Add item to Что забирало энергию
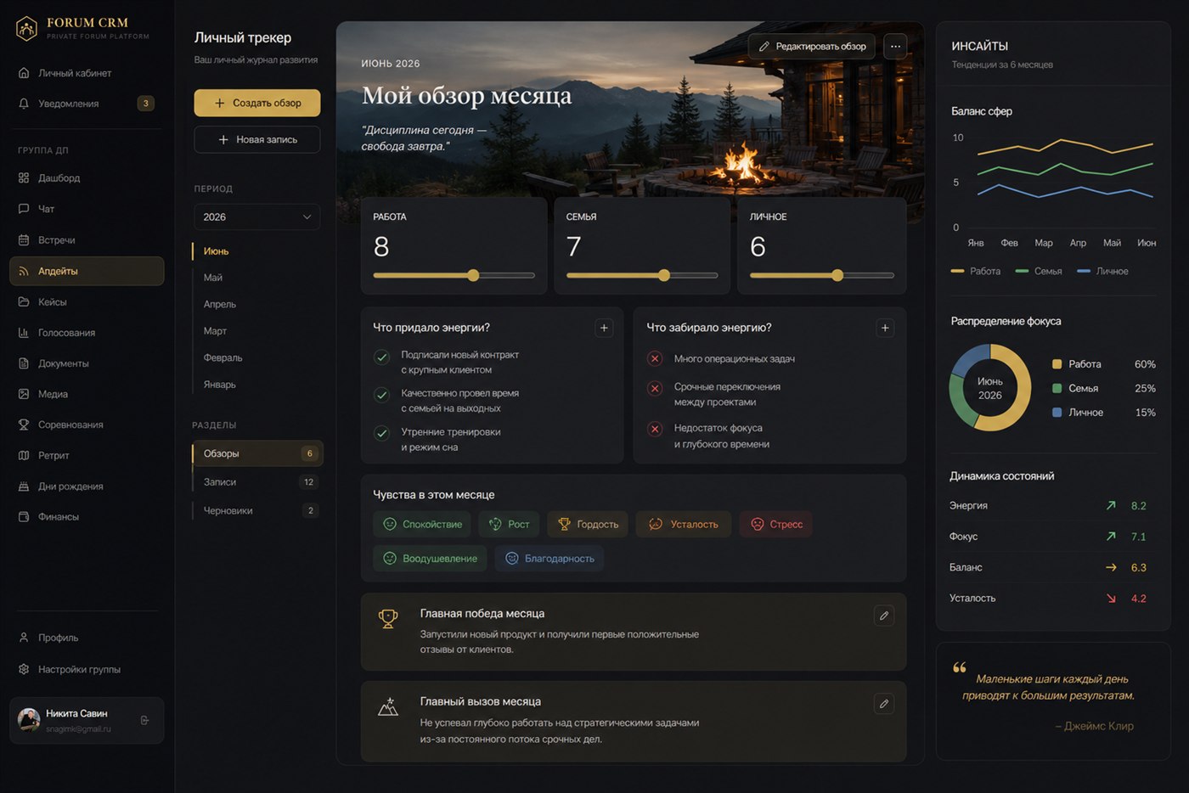This screenshot has width=1189, height=793. click(x=885, y=328)
